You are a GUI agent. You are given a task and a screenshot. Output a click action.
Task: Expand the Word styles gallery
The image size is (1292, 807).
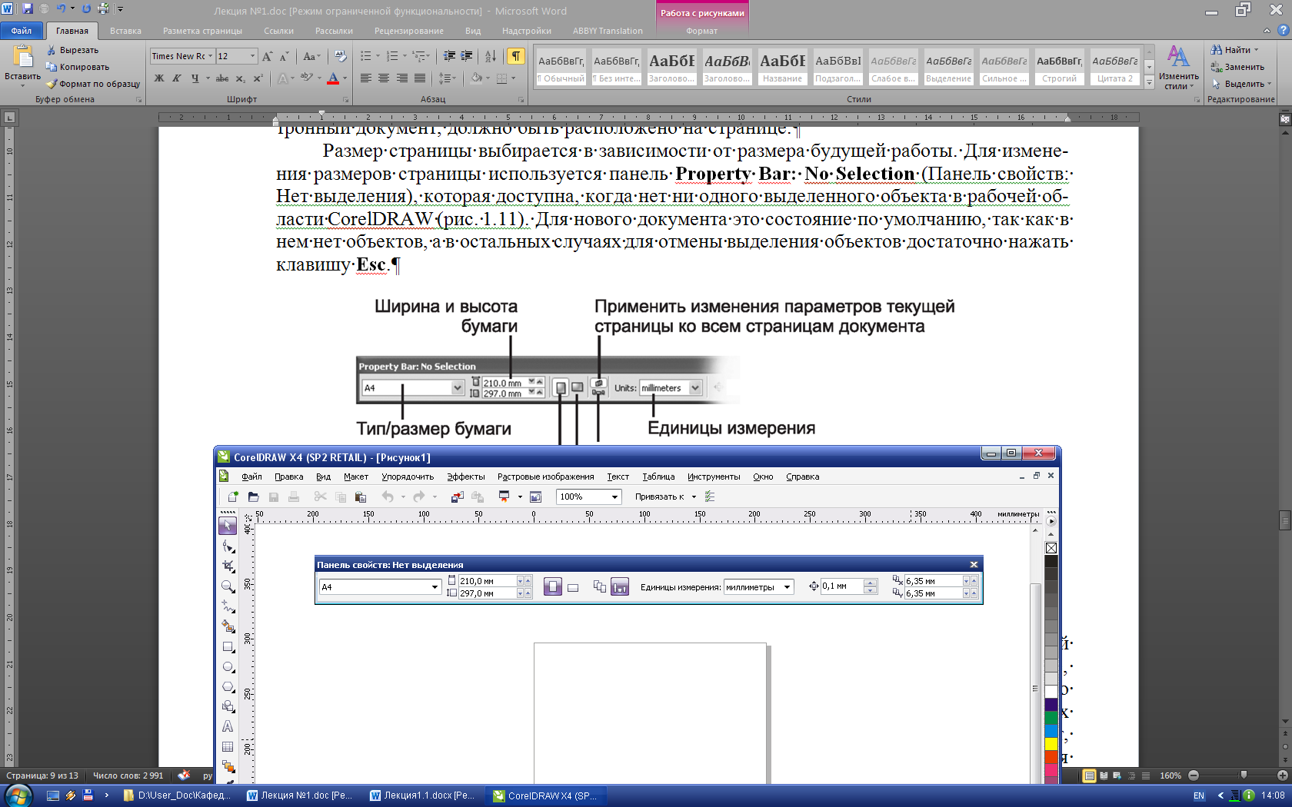click(x=1149, y=81)
